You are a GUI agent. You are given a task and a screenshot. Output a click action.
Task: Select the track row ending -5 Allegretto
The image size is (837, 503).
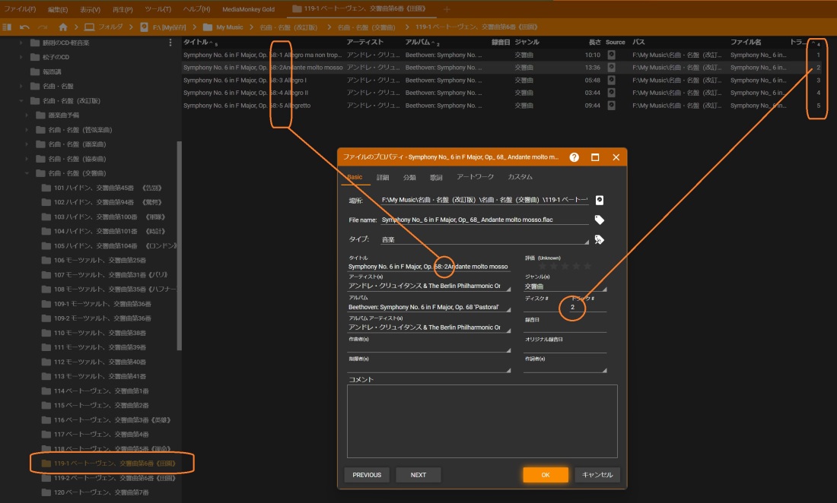click(x=501, y=106)
